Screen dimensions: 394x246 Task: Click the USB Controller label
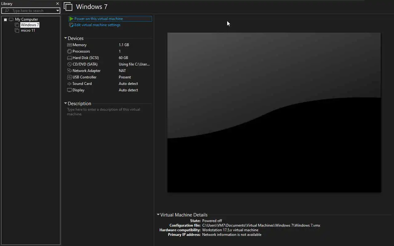(84, 77)
